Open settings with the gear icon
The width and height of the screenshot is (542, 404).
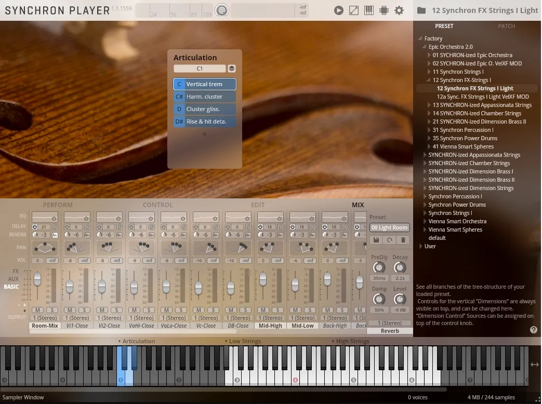click(x=399, y=10)
